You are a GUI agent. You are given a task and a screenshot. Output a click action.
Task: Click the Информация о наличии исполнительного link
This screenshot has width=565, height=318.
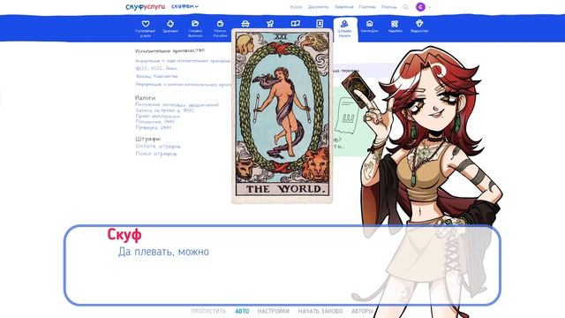[184, 85]
